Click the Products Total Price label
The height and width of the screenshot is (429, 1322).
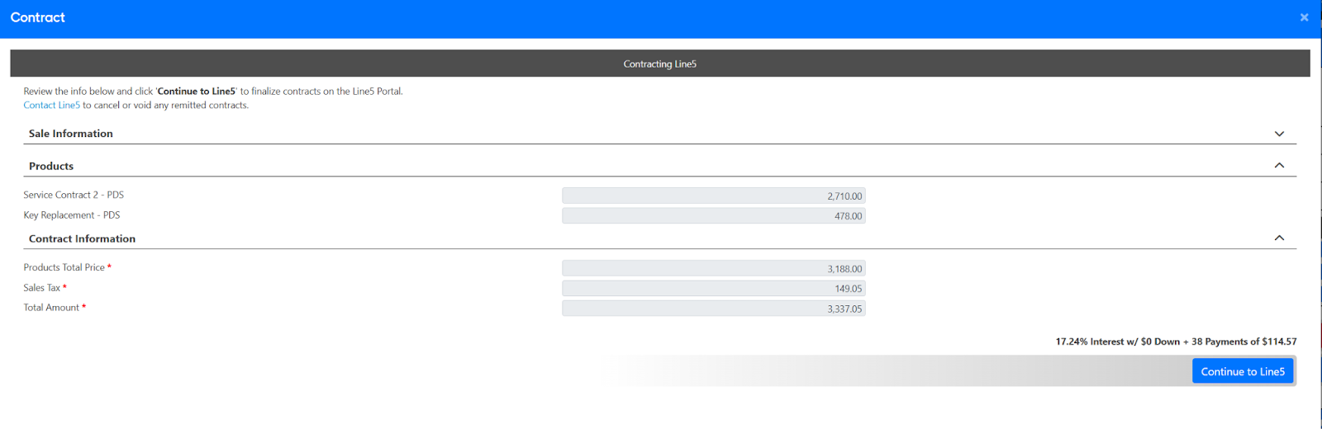tap(64, 267)
